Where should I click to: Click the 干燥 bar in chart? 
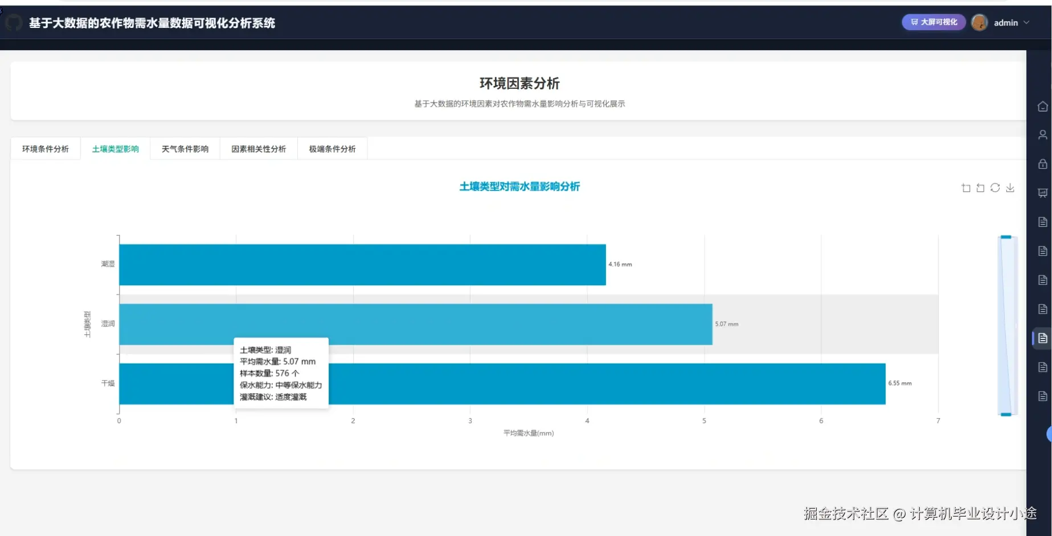tap(502, 384)
